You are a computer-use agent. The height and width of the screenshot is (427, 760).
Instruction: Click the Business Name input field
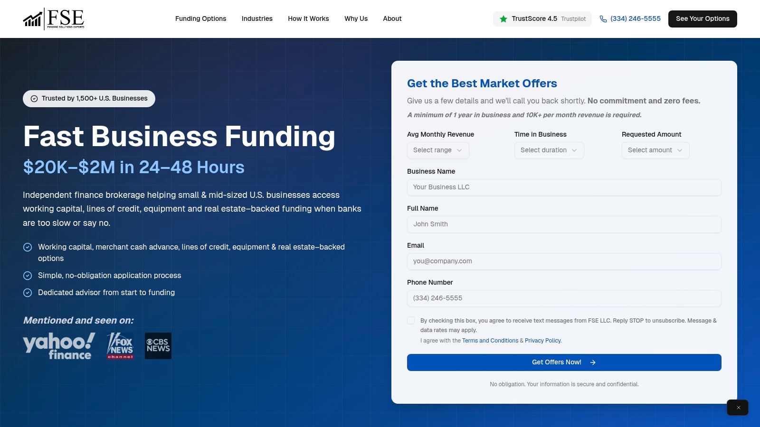pos(564,187)
